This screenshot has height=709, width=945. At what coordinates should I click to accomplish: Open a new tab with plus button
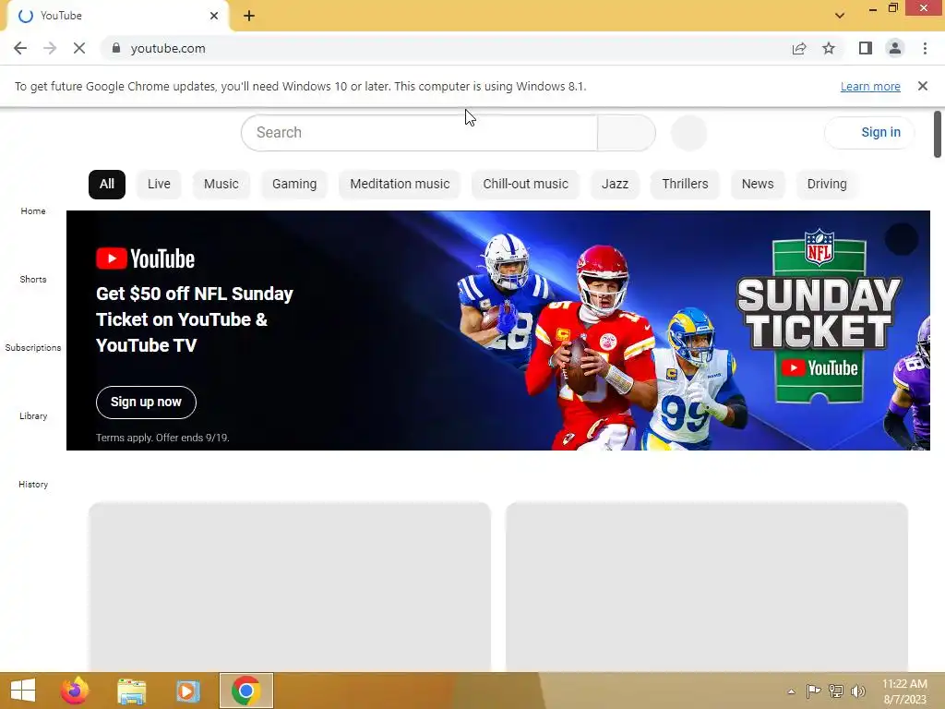pos(249,16)
